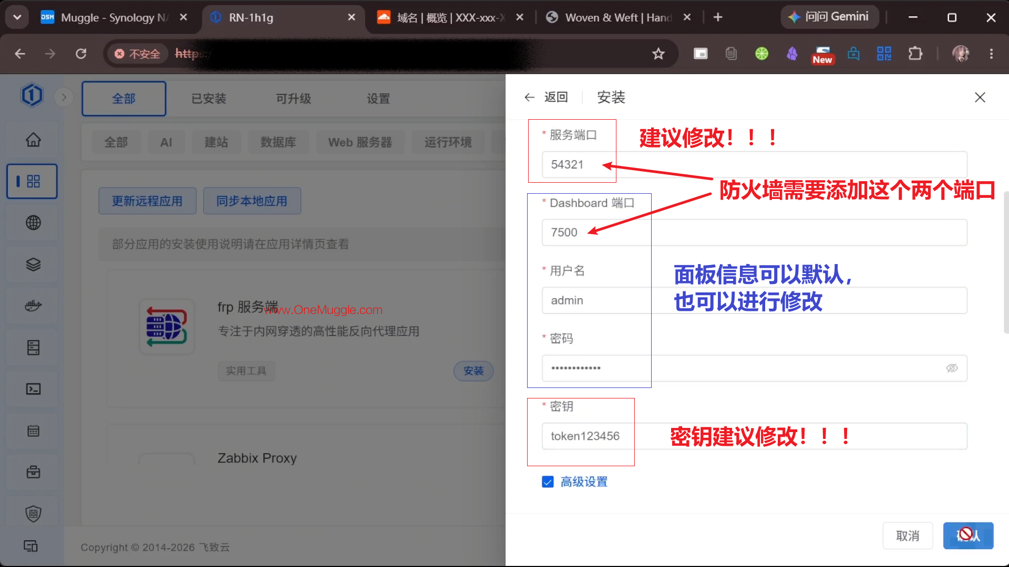Image resolution: width=1009 pixels, height=567 pixels.
Task: Filter by 数据库 category
Action: (x=279, y=142)
